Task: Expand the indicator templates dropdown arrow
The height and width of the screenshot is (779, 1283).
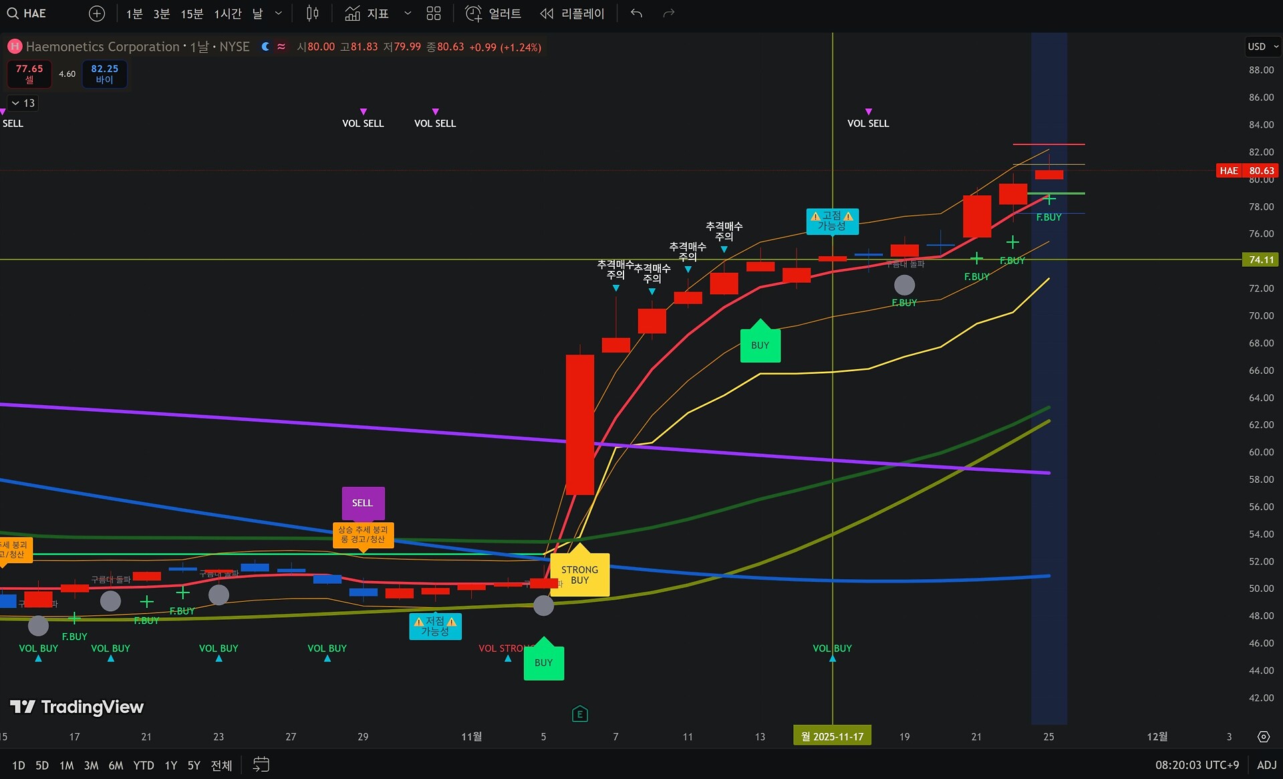Action: [408, 13]
